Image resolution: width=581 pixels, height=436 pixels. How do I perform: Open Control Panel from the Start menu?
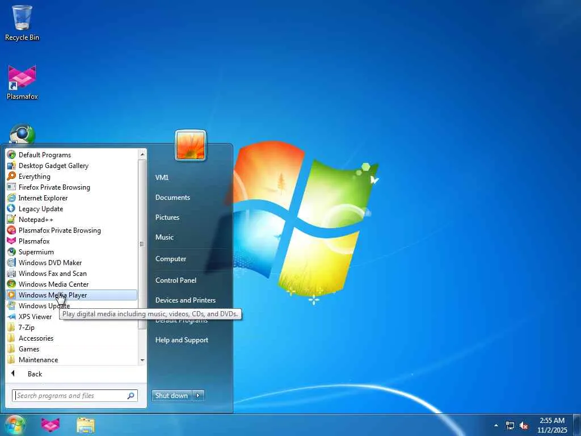pyautogui.click(x=176, y=280)
